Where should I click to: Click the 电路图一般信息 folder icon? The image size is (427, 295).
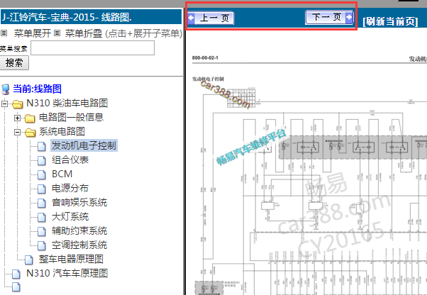click(x=30, y=118)
